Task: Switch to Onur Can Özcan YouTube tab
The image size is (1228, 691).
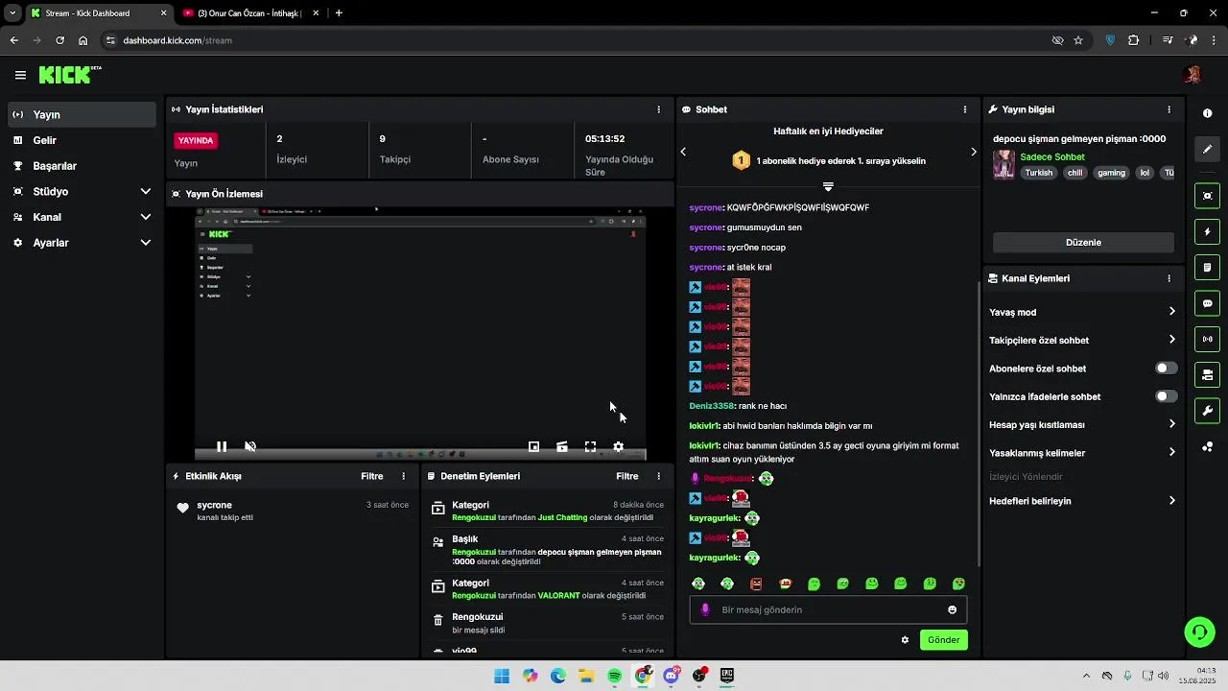Action: (249, 13)
